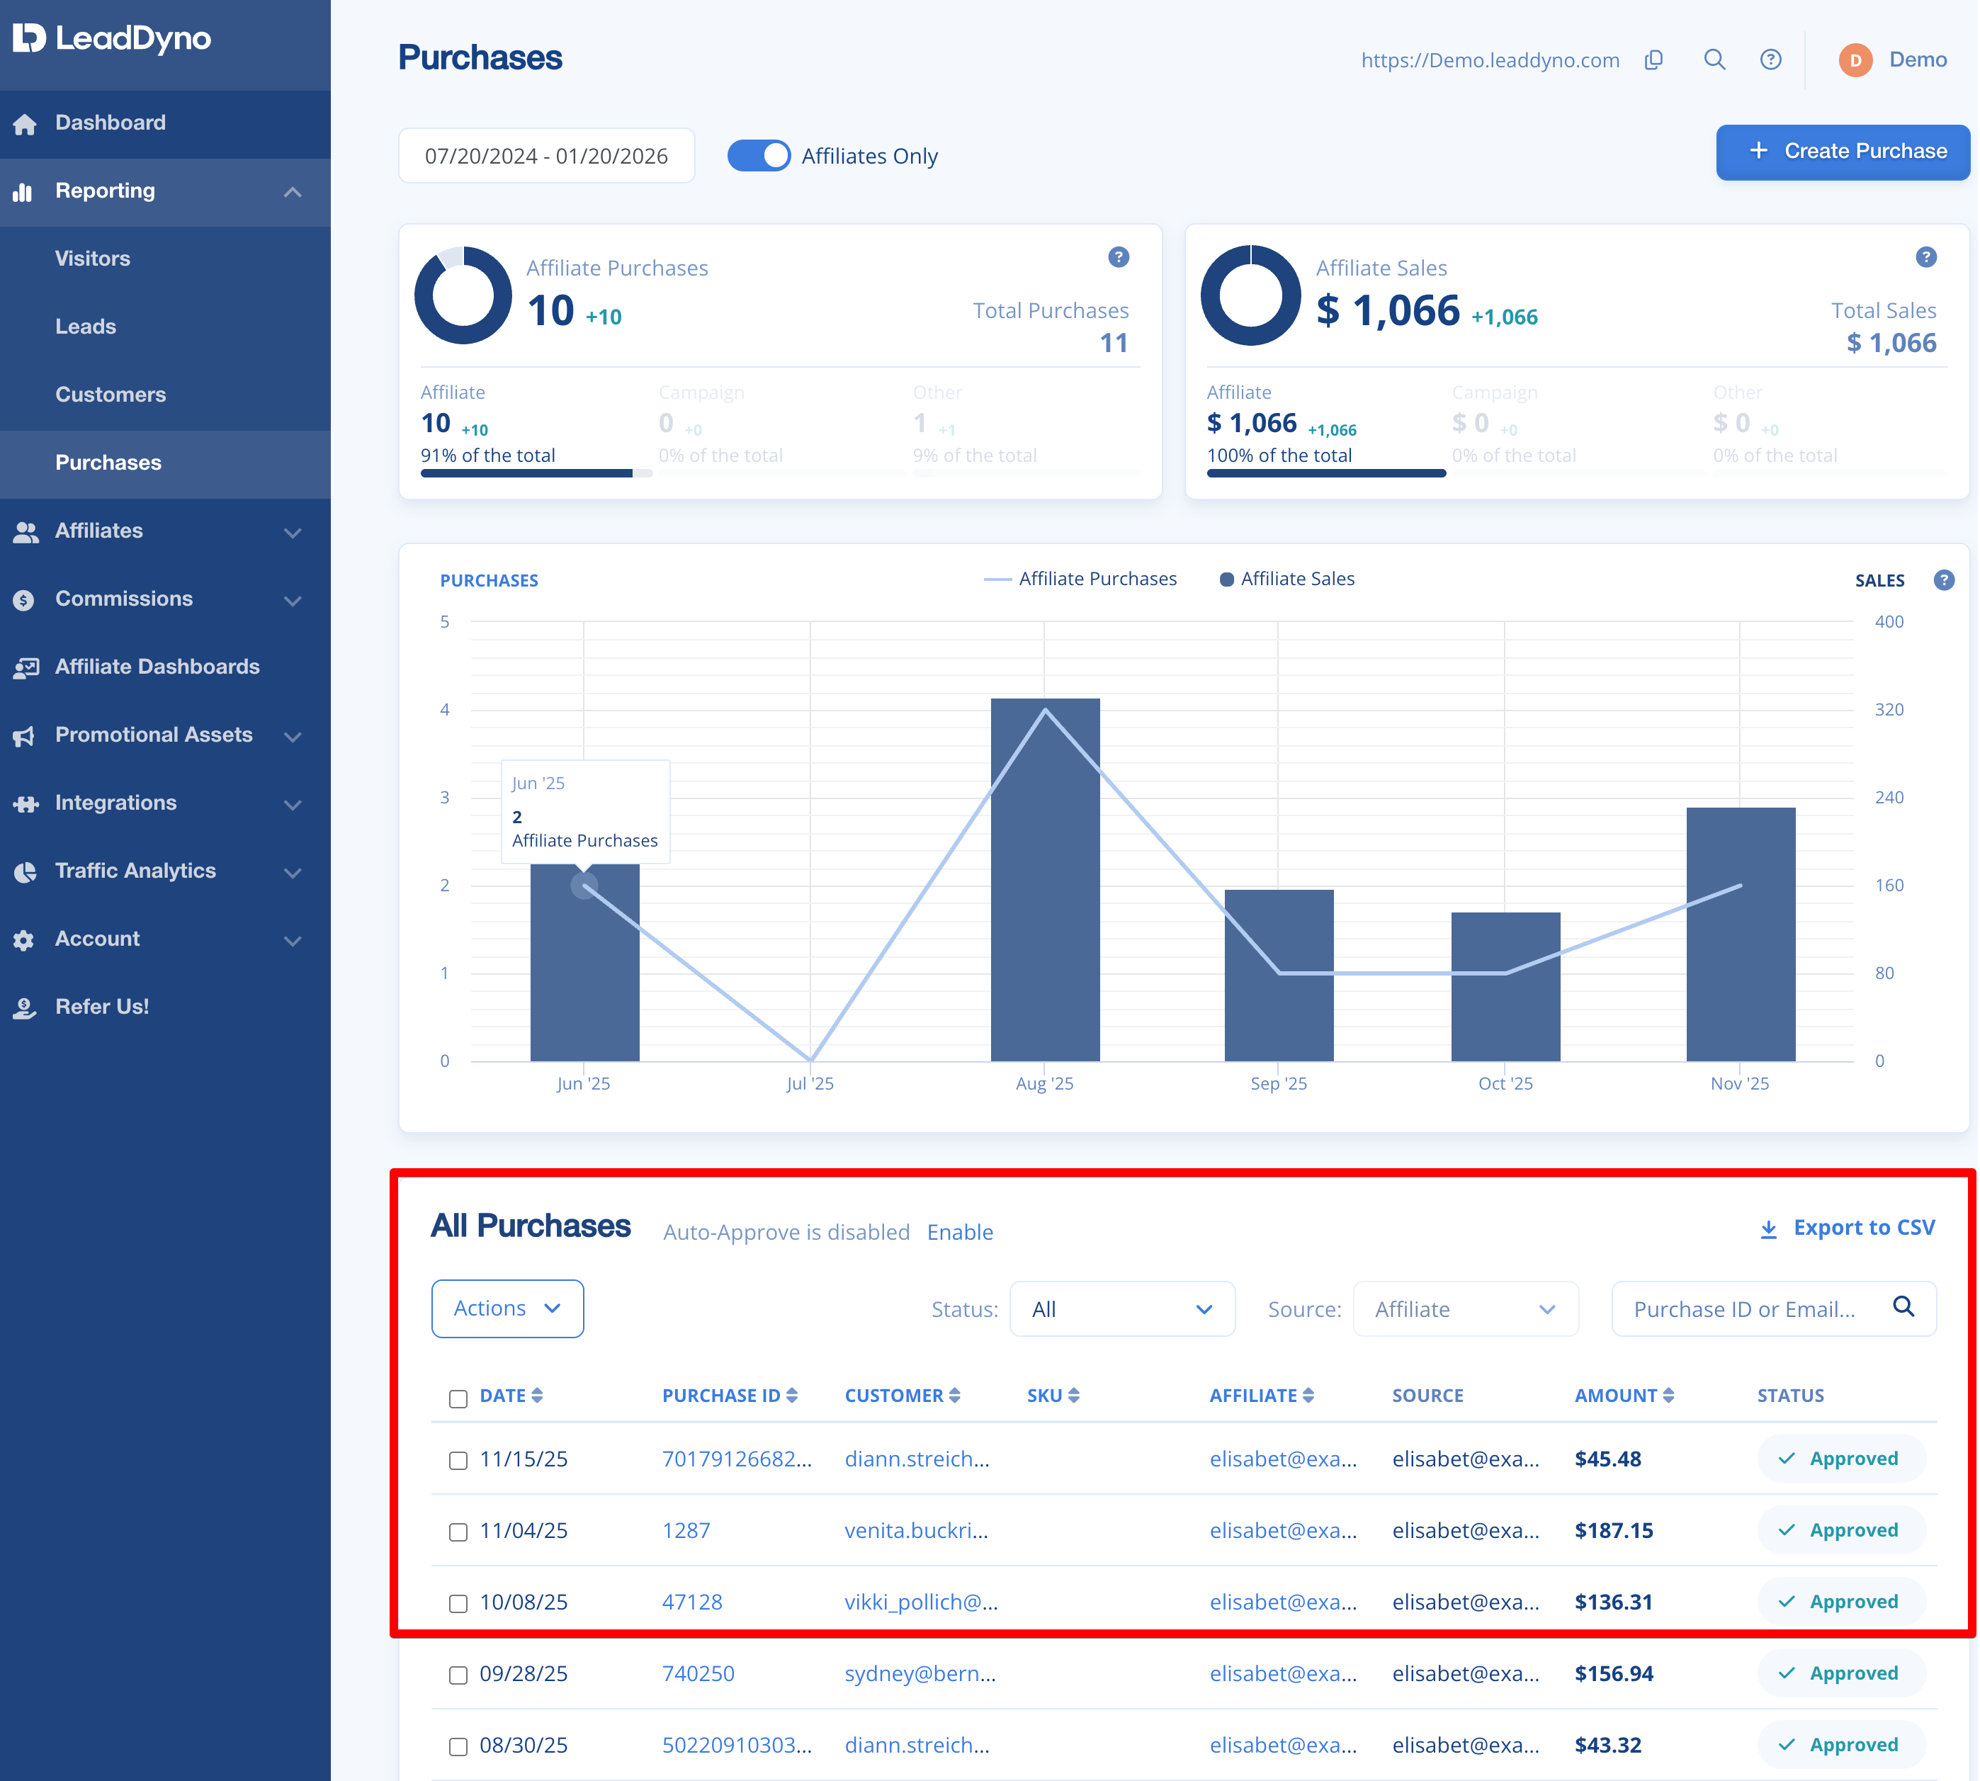
Task: Open purchase ID 47128
Action: (692, 1602)
